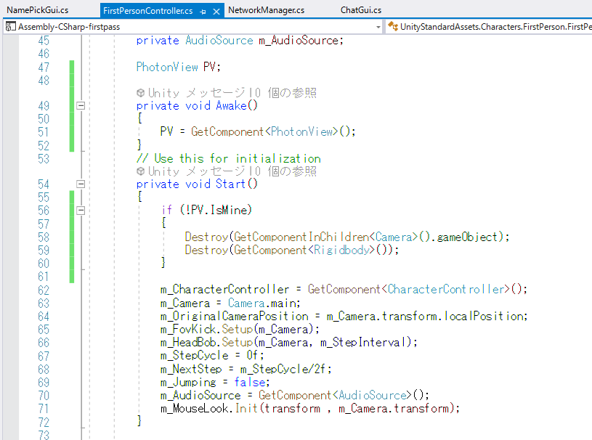592x440 pixels.
Task: Click line number 62 in the margin
Action: point(43,289)
